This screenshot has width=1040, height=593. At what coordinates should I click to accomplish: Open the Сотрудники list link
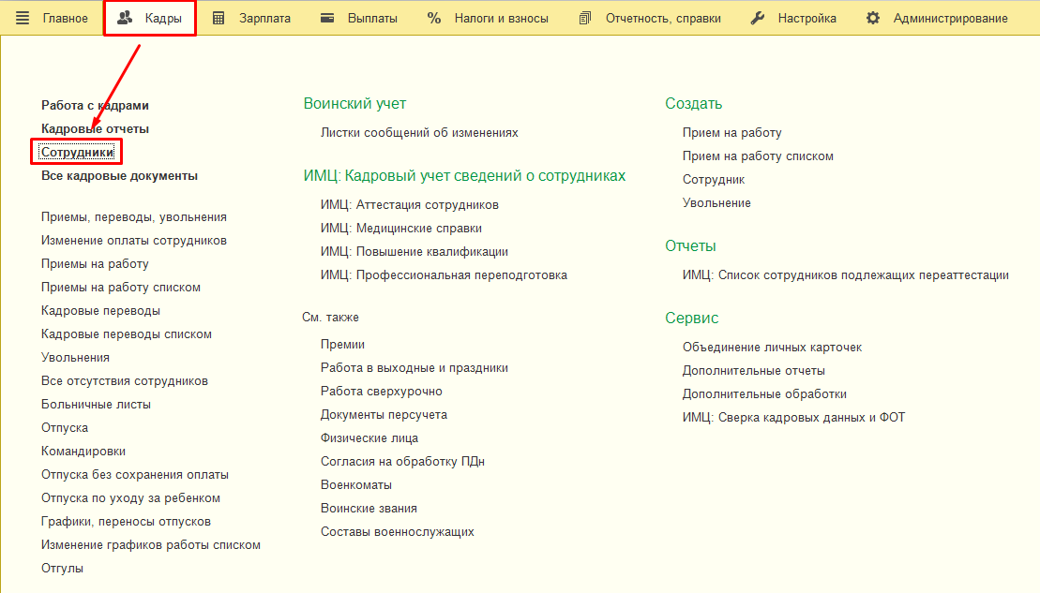78,152
